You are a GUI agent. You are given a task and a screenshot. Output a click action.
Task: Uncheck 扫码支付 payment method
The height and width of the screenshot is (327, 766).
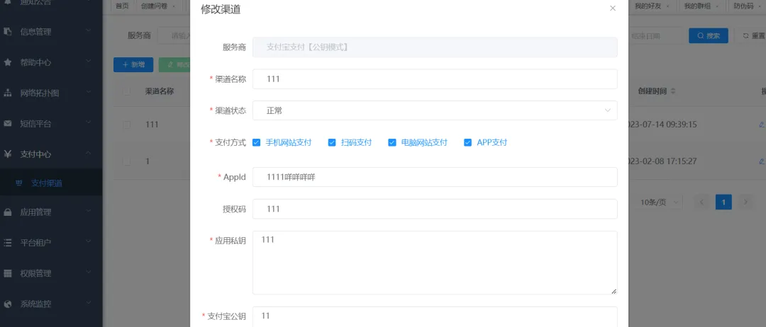332,143
